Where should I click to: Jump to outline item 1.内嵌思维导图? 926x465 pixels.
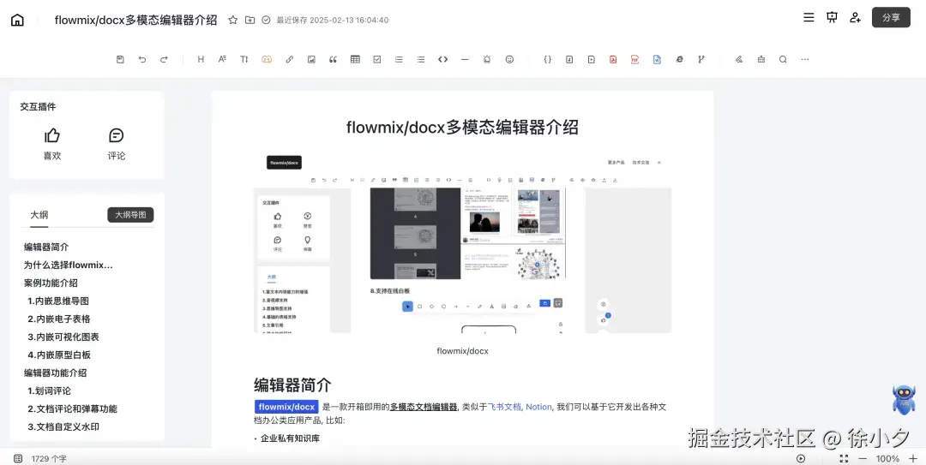[58, 301]
